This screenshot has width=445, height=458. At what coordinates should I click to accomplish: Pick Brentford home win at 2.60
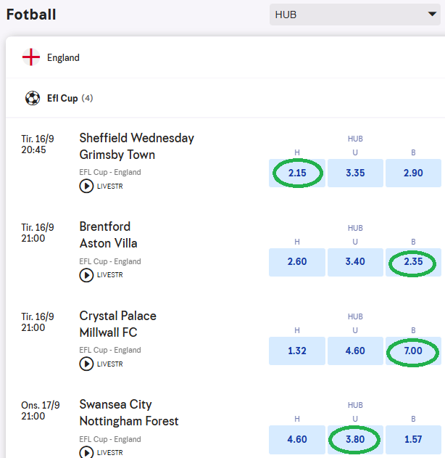(x=297, y=262)
